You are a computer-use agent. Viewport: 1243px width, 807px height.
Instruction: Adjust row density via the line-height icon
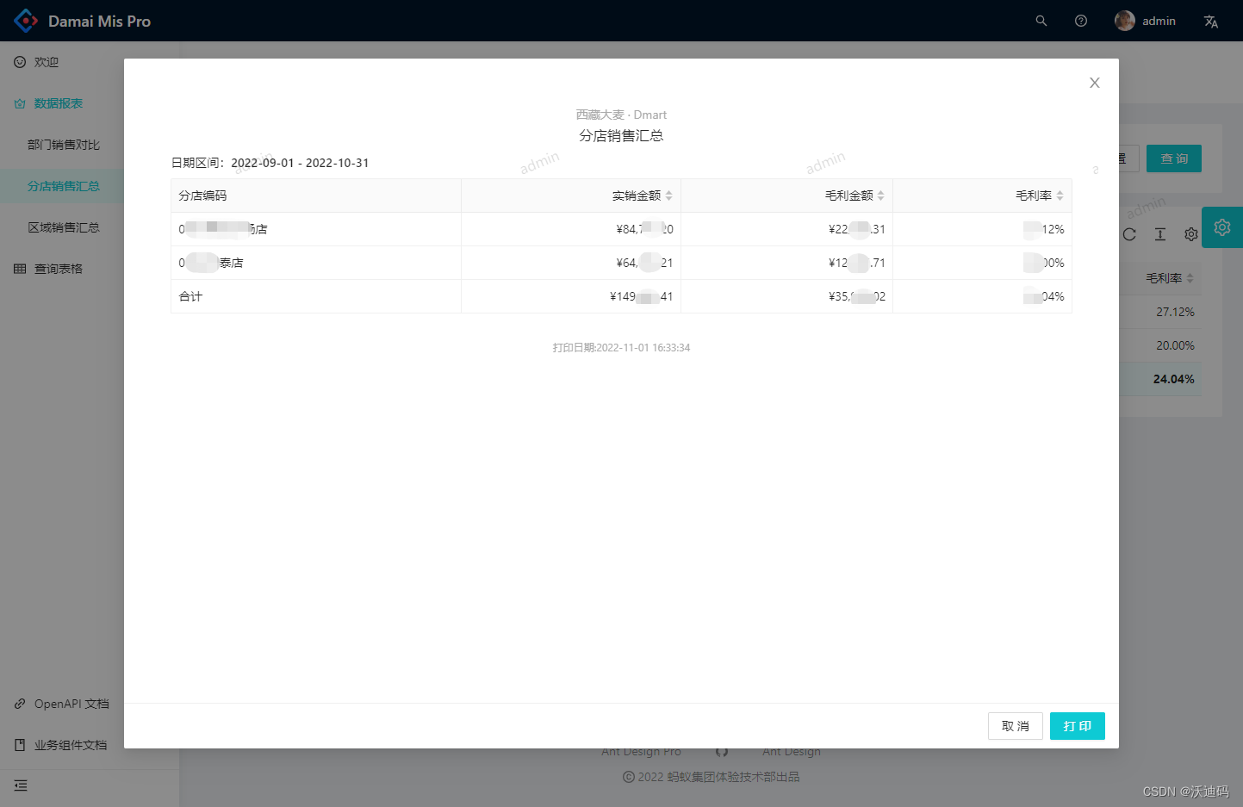[1159, 233]
